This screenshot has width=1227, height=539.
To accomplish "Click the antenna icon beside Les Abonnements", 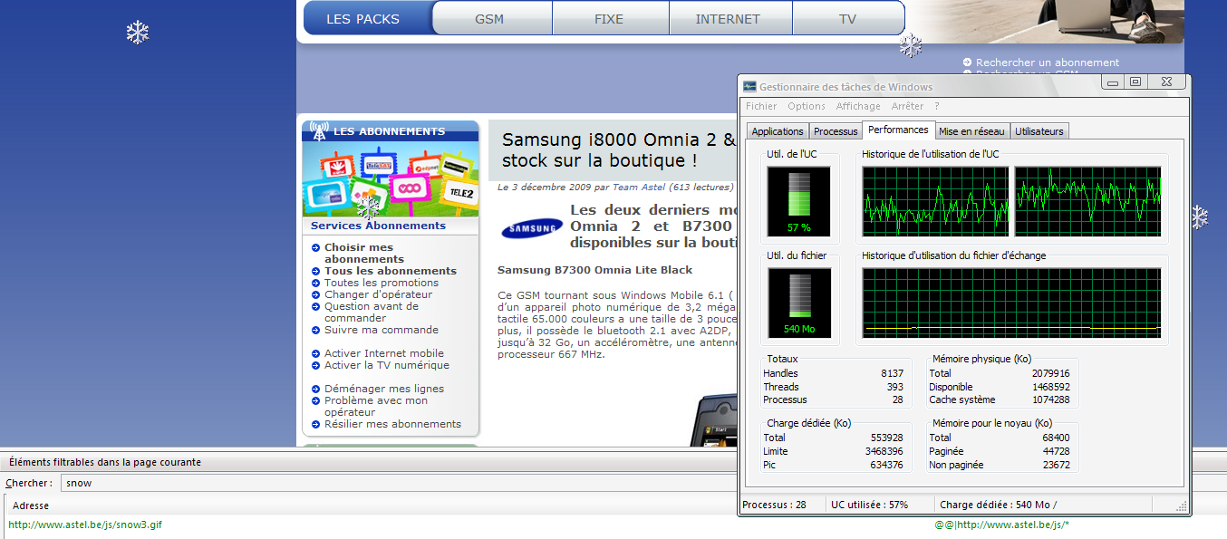I will (318, 131).
